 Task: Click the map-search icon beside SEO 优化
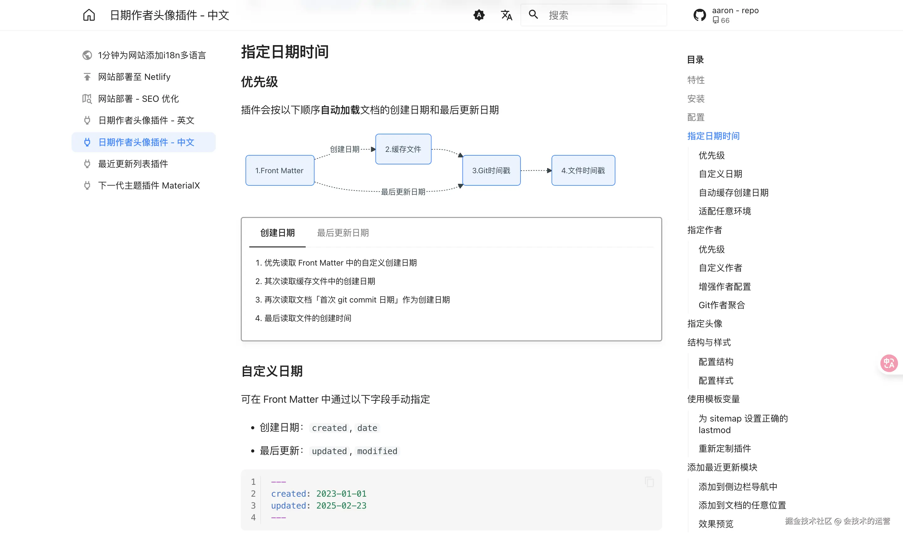(87, 99)
